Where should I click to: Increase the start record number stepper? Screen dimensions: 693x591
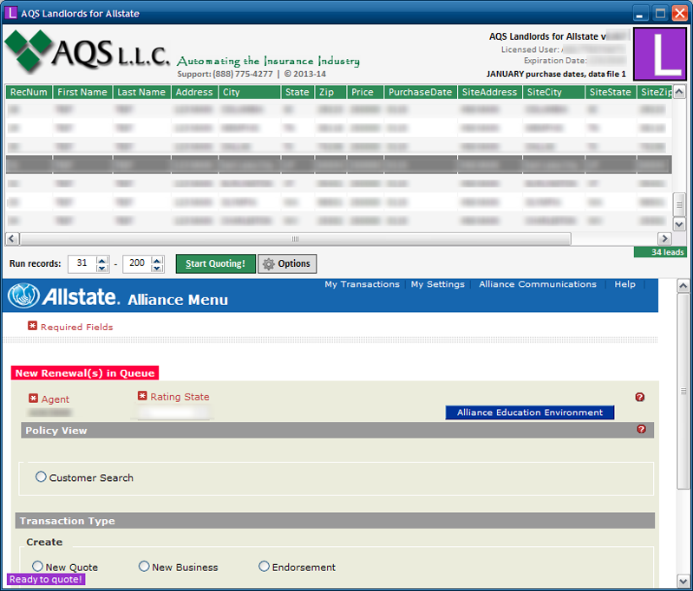pos(102,260)
